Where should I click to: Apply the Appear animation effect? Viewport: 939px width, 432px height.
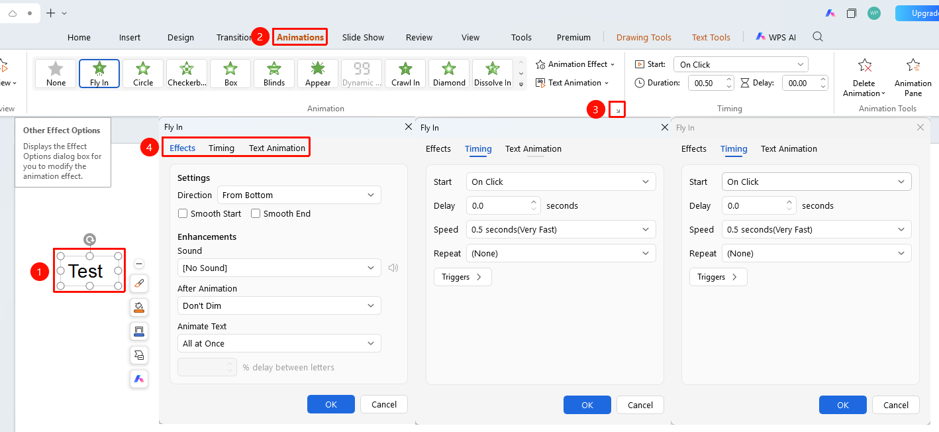pos(318,74)
